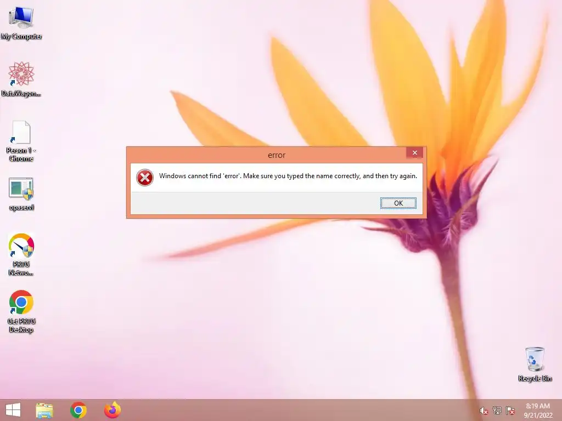Open the Action Center flag icon
This screenshot has width=562, height=421.
pos(510,411)
